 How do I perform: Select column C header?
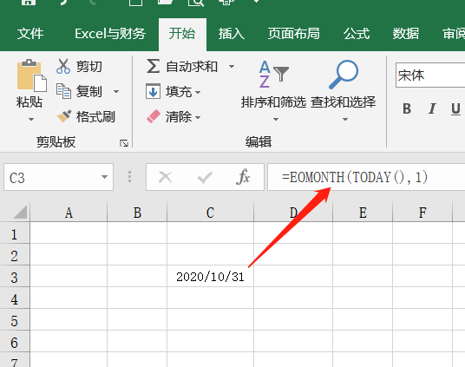click(x=210, y=213)
